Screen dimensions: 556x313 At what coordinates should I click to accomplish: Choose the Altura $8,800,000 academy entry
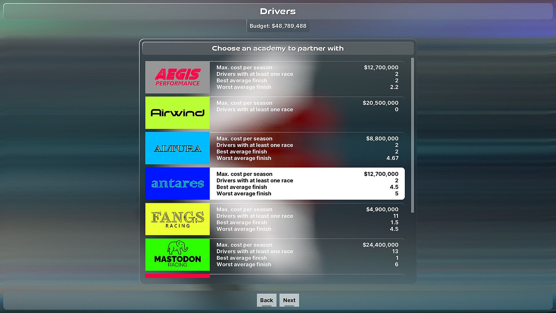(x=307, y=148)
